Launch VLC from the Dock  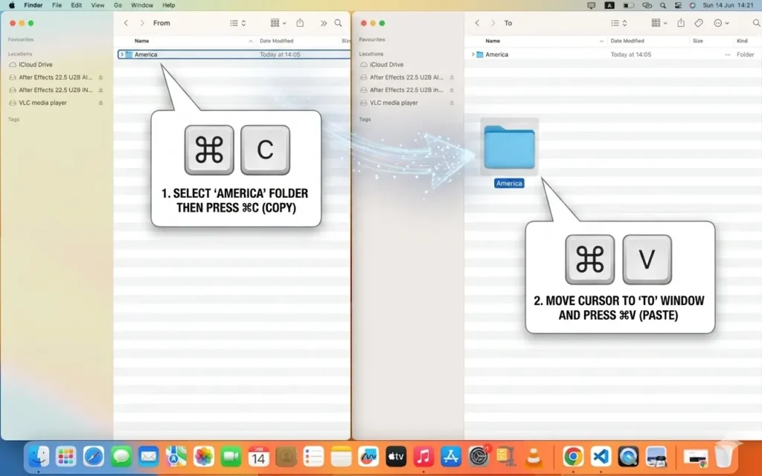[x=534, y=457]
